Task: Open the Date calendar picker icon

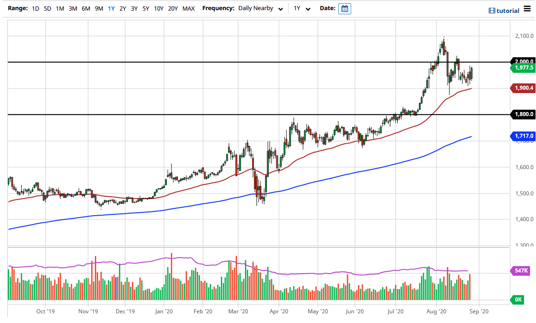Action: click(344, 9)
